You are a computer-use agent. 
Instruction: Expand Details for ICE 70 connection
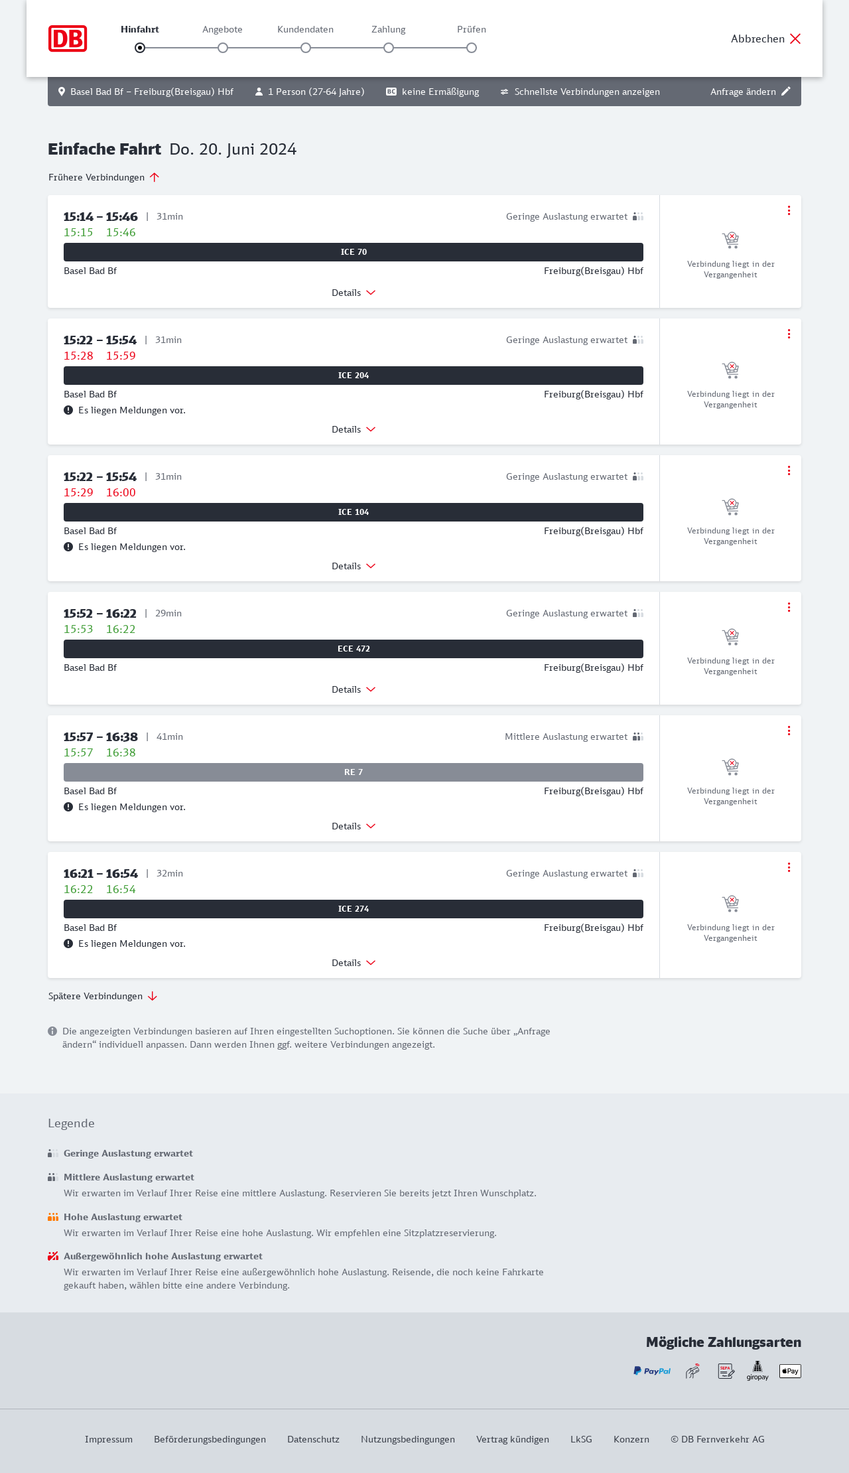[x=354, y=293]
